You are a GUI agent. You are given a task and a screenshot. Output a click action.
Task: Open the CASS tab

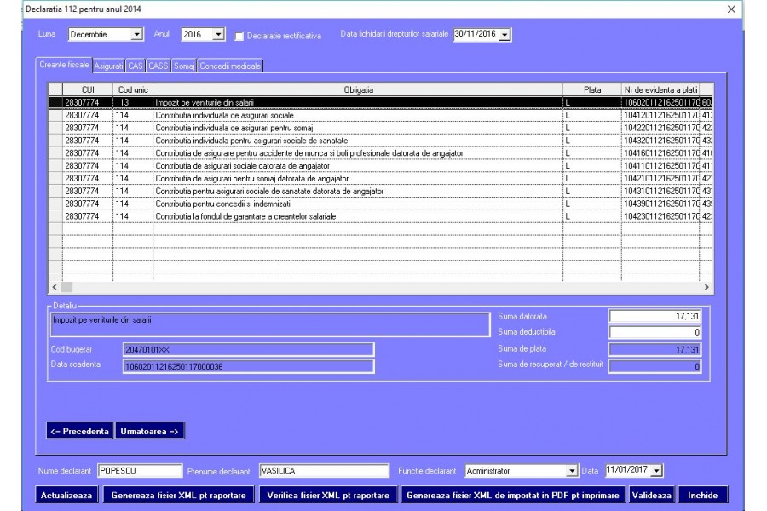(159, 66)
